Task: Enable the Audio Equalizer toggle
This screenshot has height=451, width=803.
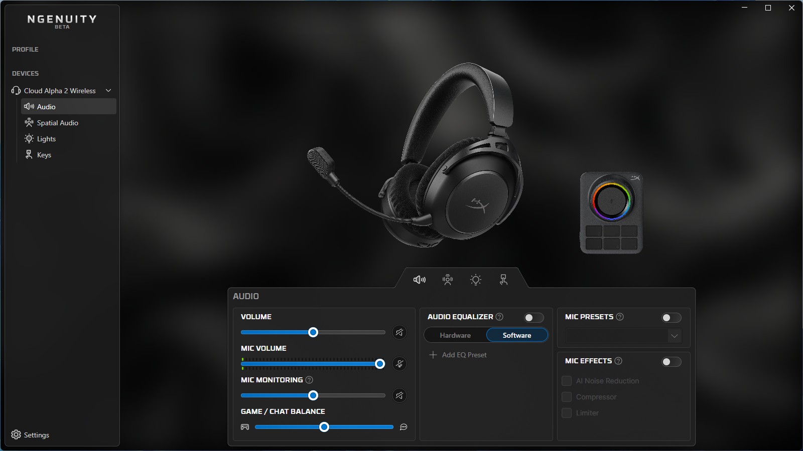Action: tap(533, 318)
